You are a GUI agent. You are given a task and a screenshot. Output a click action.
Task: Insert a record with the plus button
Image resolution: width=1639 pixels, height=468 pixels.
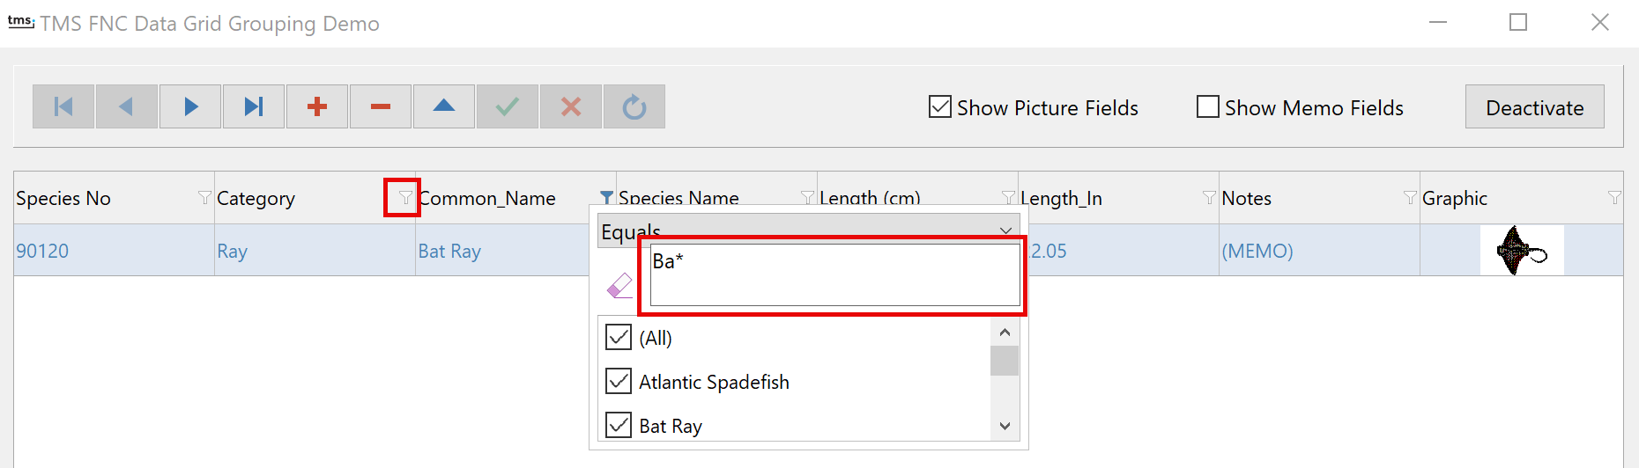point(317,106)
